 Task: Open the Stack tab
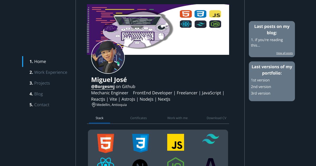pos(100,118)
